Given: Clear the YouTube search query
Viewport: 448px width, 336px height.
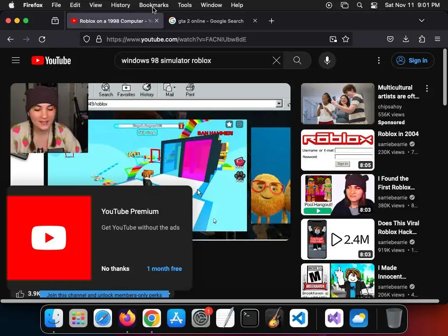Looking at the screenshot, I should 276,60.
